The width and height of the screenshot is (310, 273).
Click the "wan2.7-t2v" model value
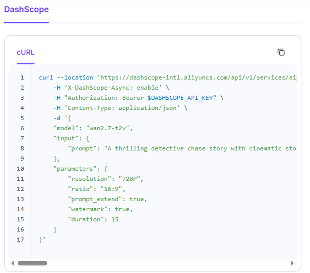click(107, 128)
